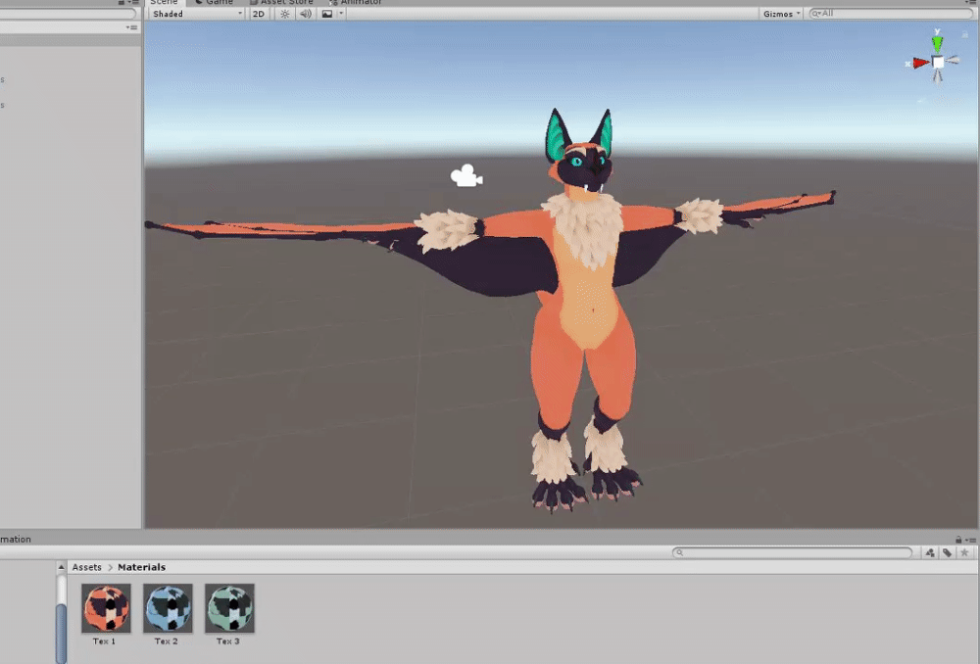The width and height of the screenshot is (980, 664).
Task: Open the Gizmos dropdown
Action: point(781,14)
